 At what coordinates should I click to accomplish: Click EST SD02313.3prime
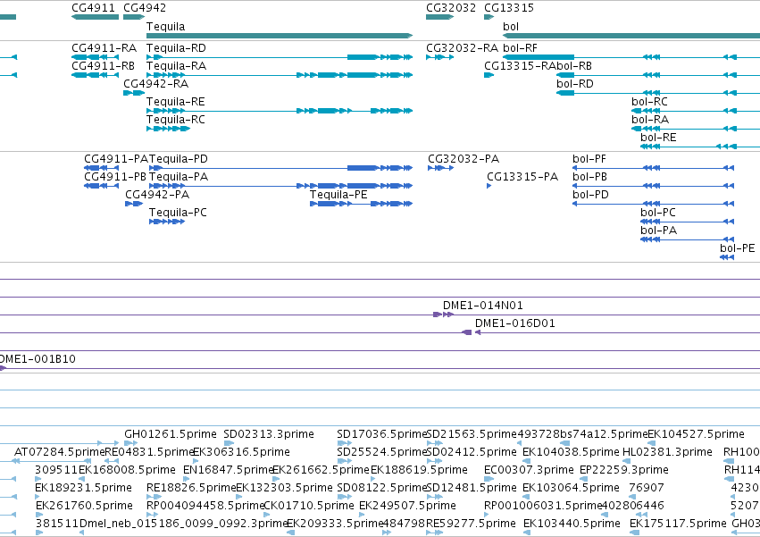pos(229,443)
